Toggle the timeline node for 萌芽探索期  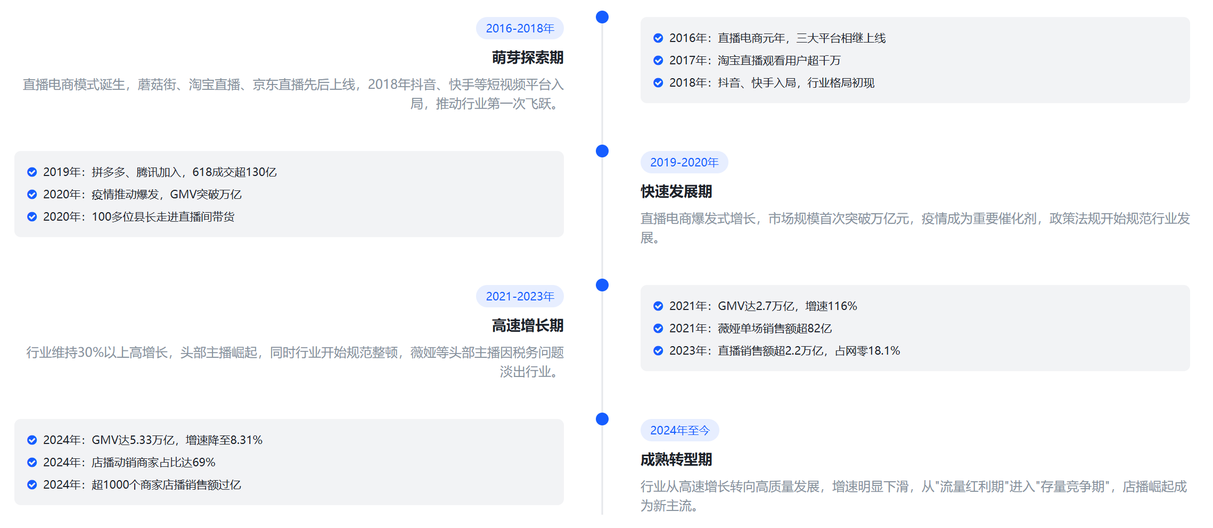pos(602,16)
